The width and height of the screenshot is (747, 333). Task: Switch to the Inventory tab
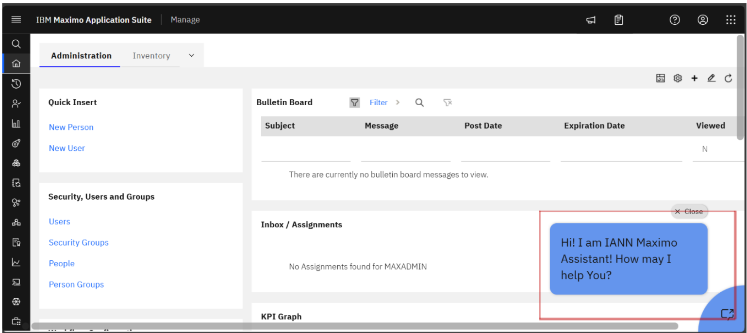tap(151, 55)
